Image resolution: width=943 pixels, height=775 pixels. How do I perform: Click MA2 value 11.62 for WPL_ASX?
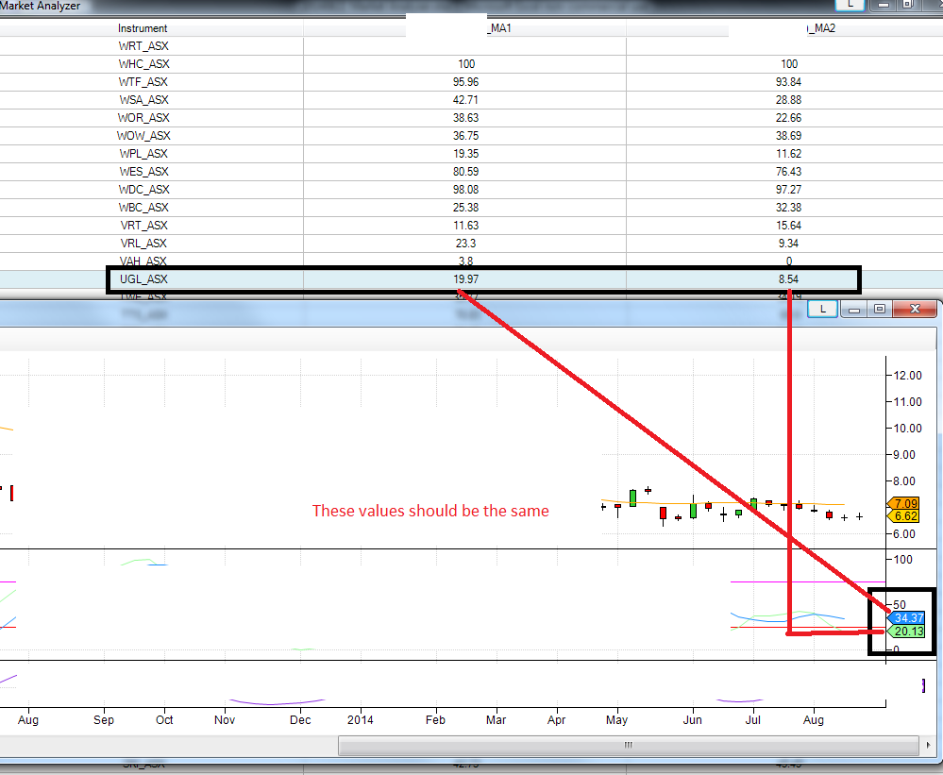click(788, 154)
